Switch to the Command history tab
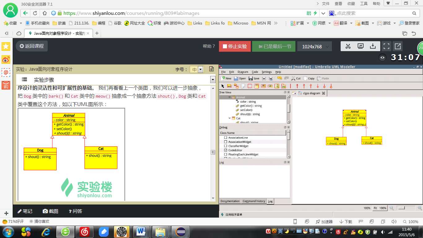The width and height of the screenshot is (423, 238). click(254, 201)
